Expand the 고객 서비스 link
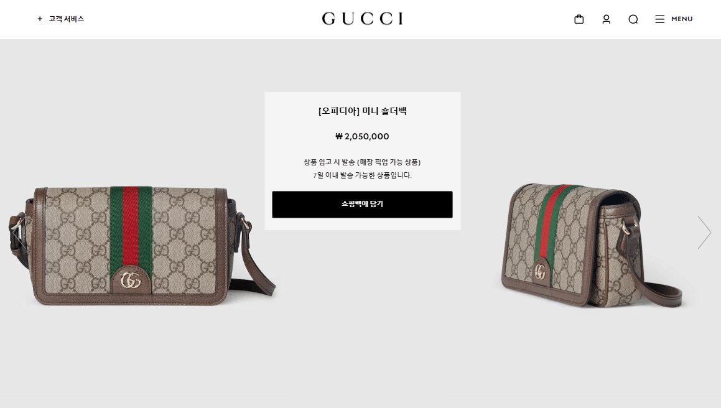The height and width of the screenshot is (408, 721). point(67,19)
